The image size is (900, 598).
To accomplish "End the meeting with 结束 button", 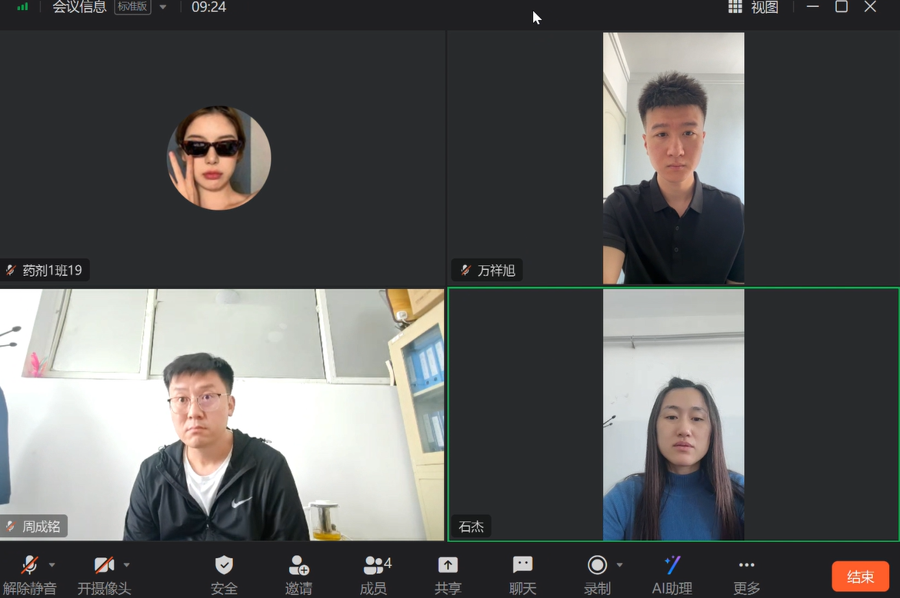I will pos(860,576).
